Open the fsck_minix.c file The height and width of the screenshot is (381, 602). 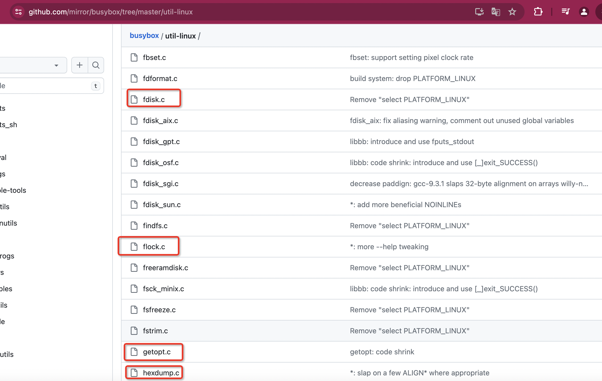point(164,289)
